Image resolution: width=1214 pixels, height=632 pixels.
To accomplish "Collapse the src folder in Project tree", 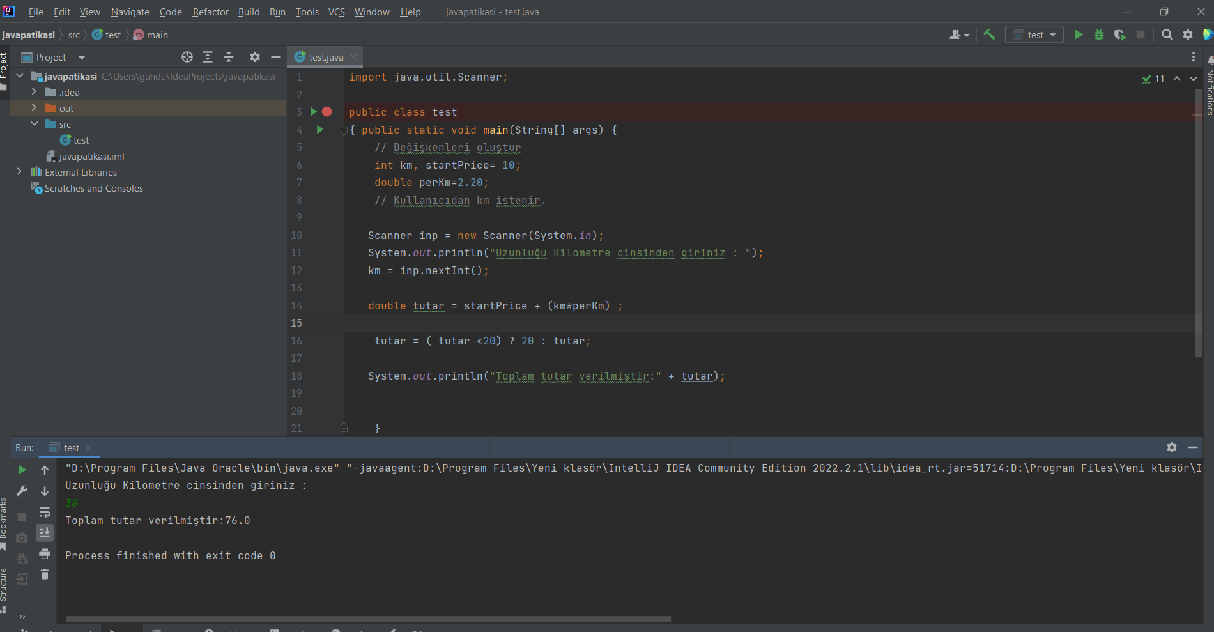I will 34,124.
